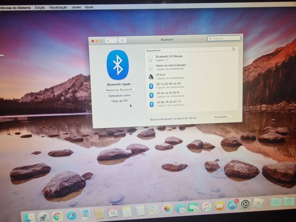Open iTunes music note icon in dock
Image resolution: width=296 pixels, height=222 pixels.
[x=207, y=206]
